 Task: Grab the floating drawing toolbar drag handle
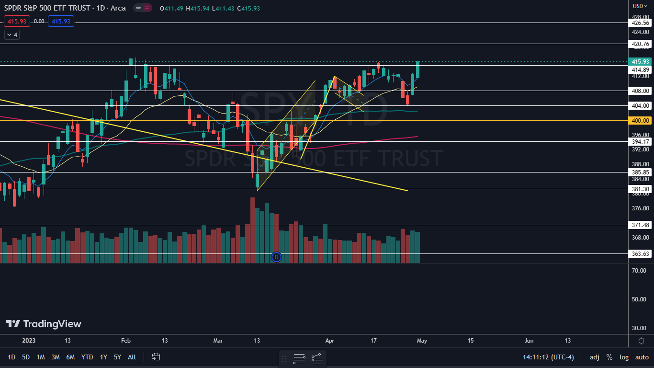point(285,358)
